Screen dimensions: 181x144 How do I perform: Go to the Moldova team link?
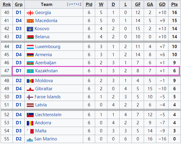[x=44, y=81]
